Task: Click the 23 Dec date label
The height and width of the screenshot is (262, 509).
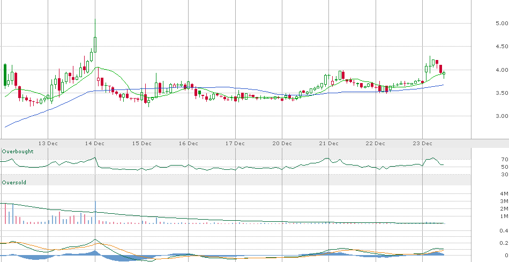Action: pos(423,143)
